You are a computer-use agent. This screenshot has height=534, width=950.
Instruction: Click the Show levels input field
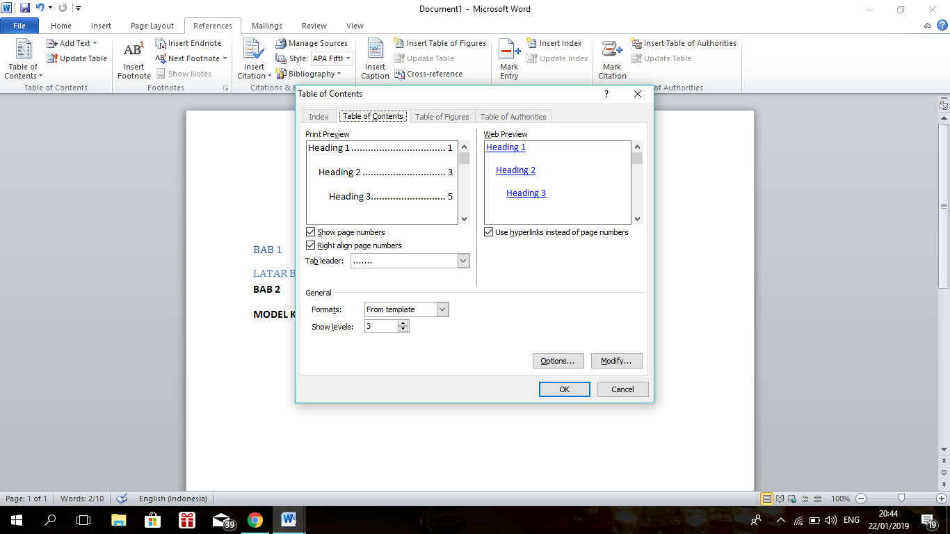point(381,326)
